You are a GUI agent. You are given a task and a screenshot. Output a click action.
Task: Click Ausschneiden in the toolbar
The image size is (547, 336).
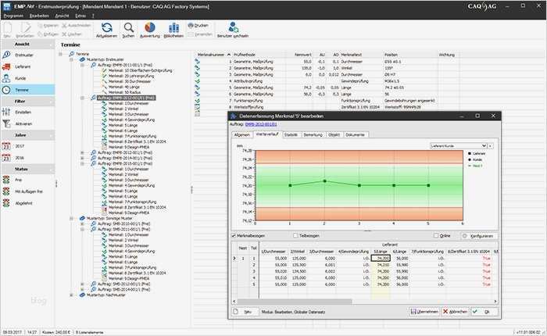[77, 26]
